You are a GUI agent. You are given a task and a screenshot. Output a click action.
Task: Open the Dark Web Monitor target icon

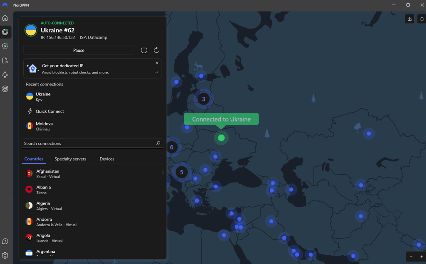tap(5, 89)
